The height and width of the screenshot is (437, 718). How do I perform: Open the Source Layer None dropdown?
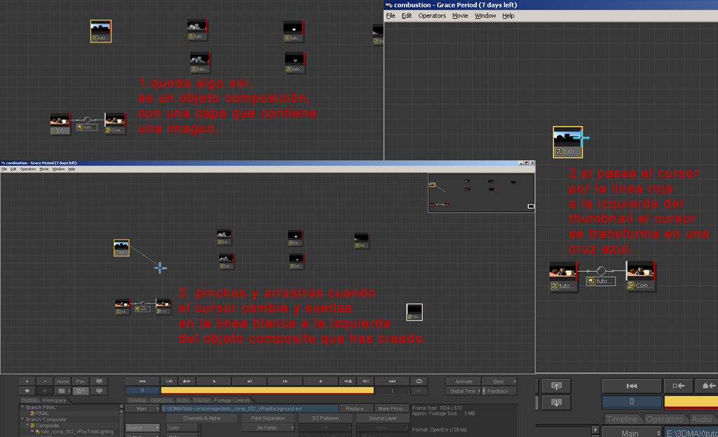(x=382, y=428)
